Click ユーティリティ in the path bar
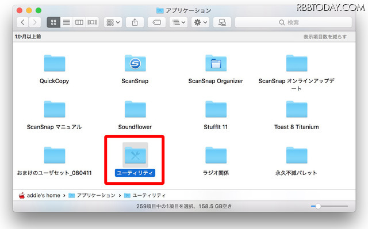This screenshot has width=368, height=229. click(x=145, y=195)
